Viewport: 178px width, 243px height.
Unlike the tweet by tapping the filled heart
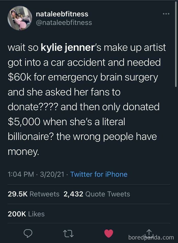coord(109,233)
